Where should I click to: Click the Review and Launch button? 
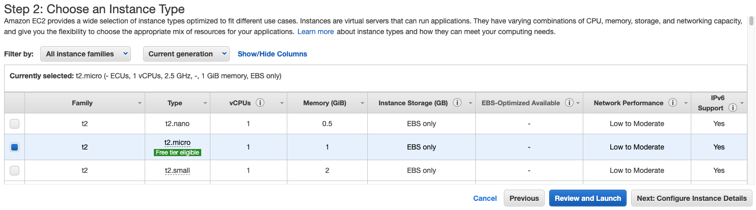click(x=588, y=198)
